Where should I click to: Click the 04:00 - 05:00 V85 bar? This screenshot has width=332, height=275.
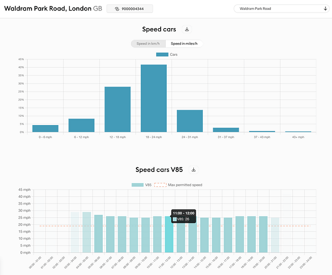click(87, 233)
